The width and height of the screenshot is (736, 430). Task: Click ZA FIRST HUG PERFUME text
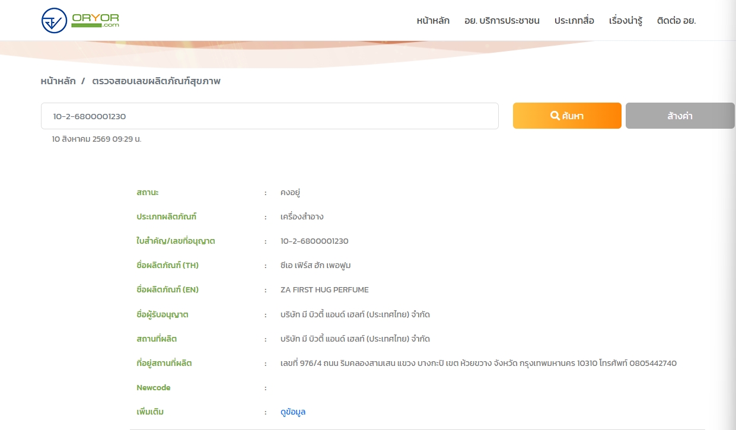point(324,290)
